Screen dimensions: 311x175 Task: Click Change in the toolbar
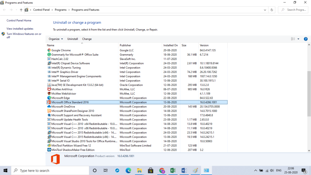(87, 39)
